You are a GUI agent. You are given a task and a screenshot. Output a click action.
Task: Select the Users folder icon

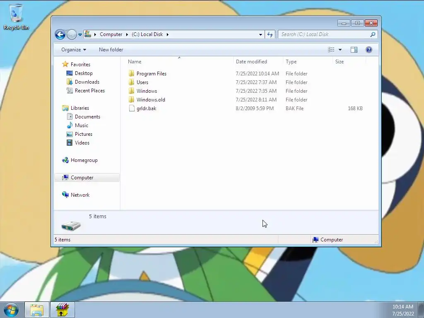point(131,82)
